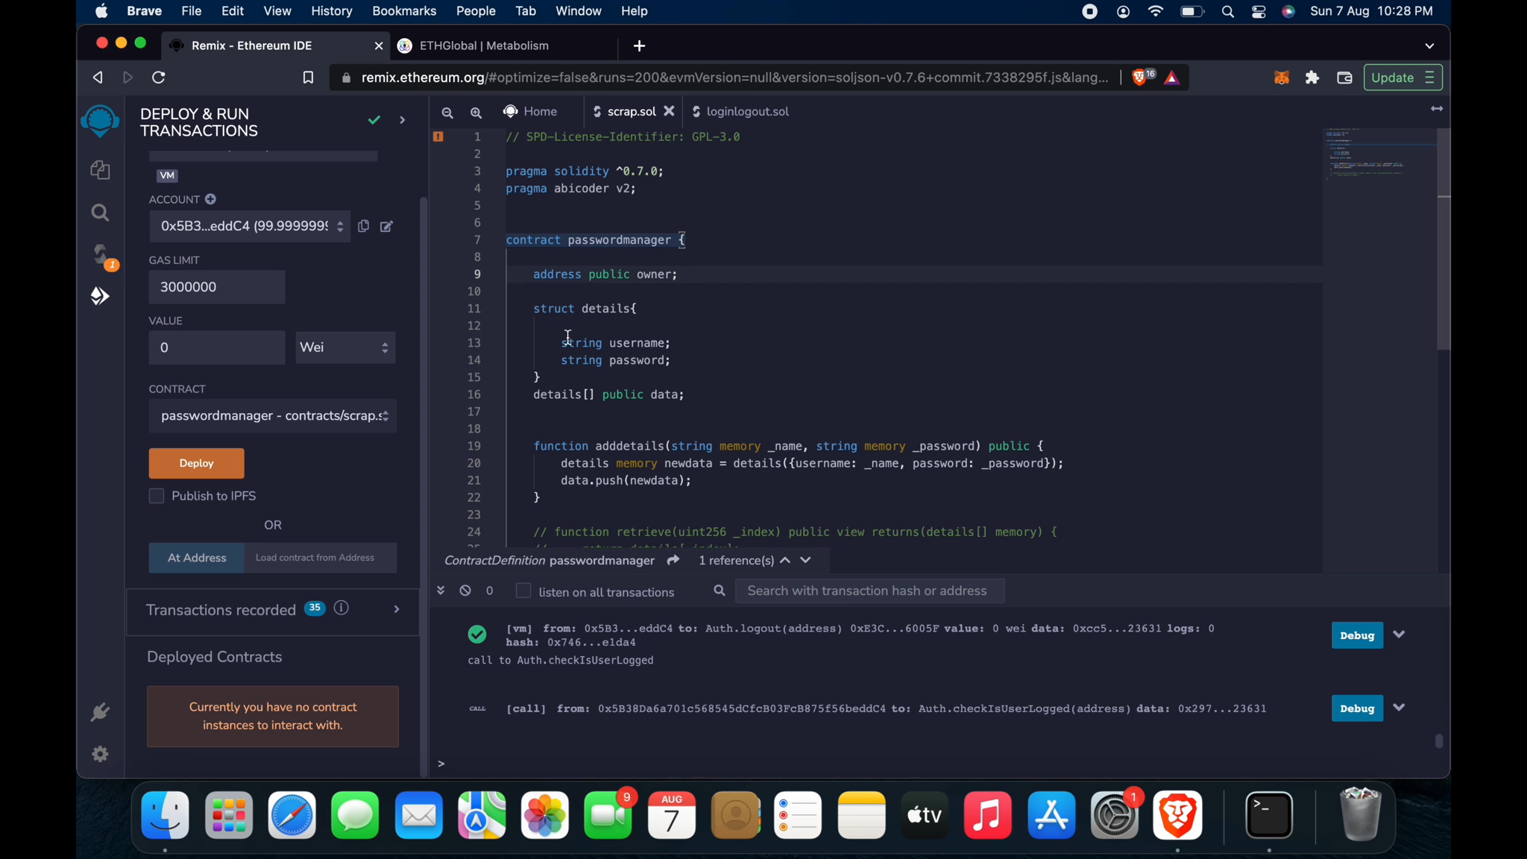Viewport: 1527px width, 859px height.
Task: Open a new browser tab
Action: pos(640,46)
